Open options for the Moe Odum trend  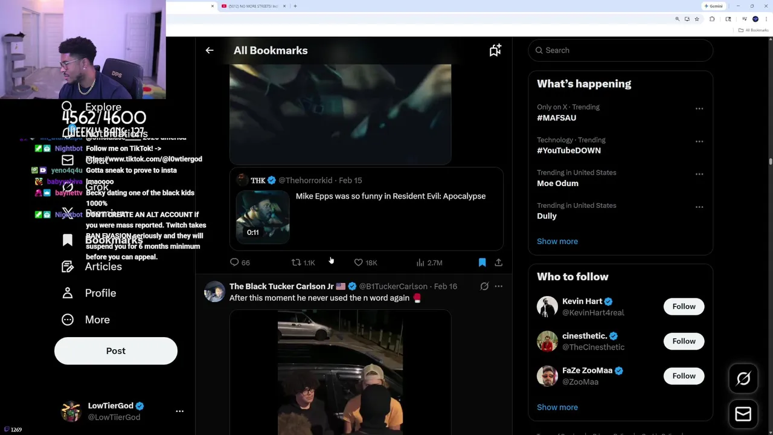pos(699,174)
